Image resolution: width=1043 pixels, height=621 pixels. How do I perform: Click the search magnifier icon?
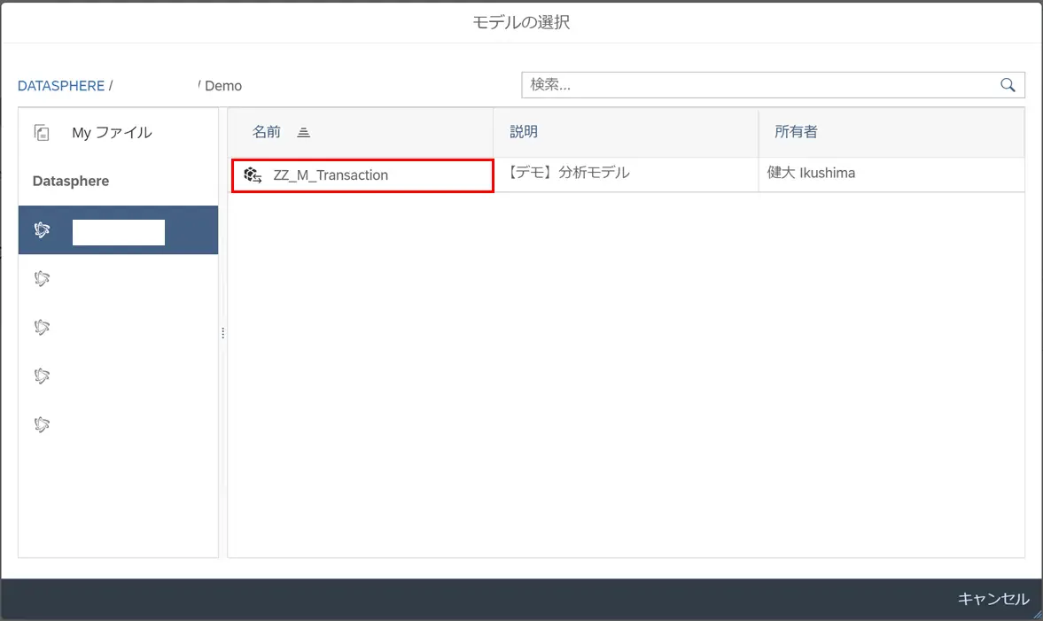(x=1008, y=85)
